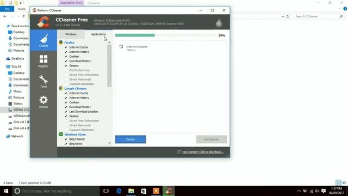Select the Google Chrome section heading

point(75,88)
